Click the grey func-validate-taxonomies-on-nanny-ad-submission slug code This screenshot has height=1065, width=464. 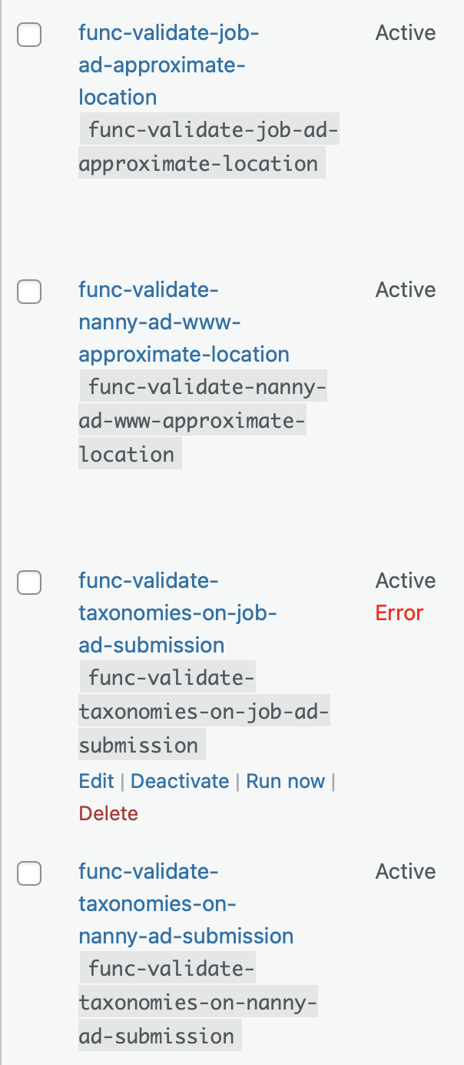click(198, 1002)
